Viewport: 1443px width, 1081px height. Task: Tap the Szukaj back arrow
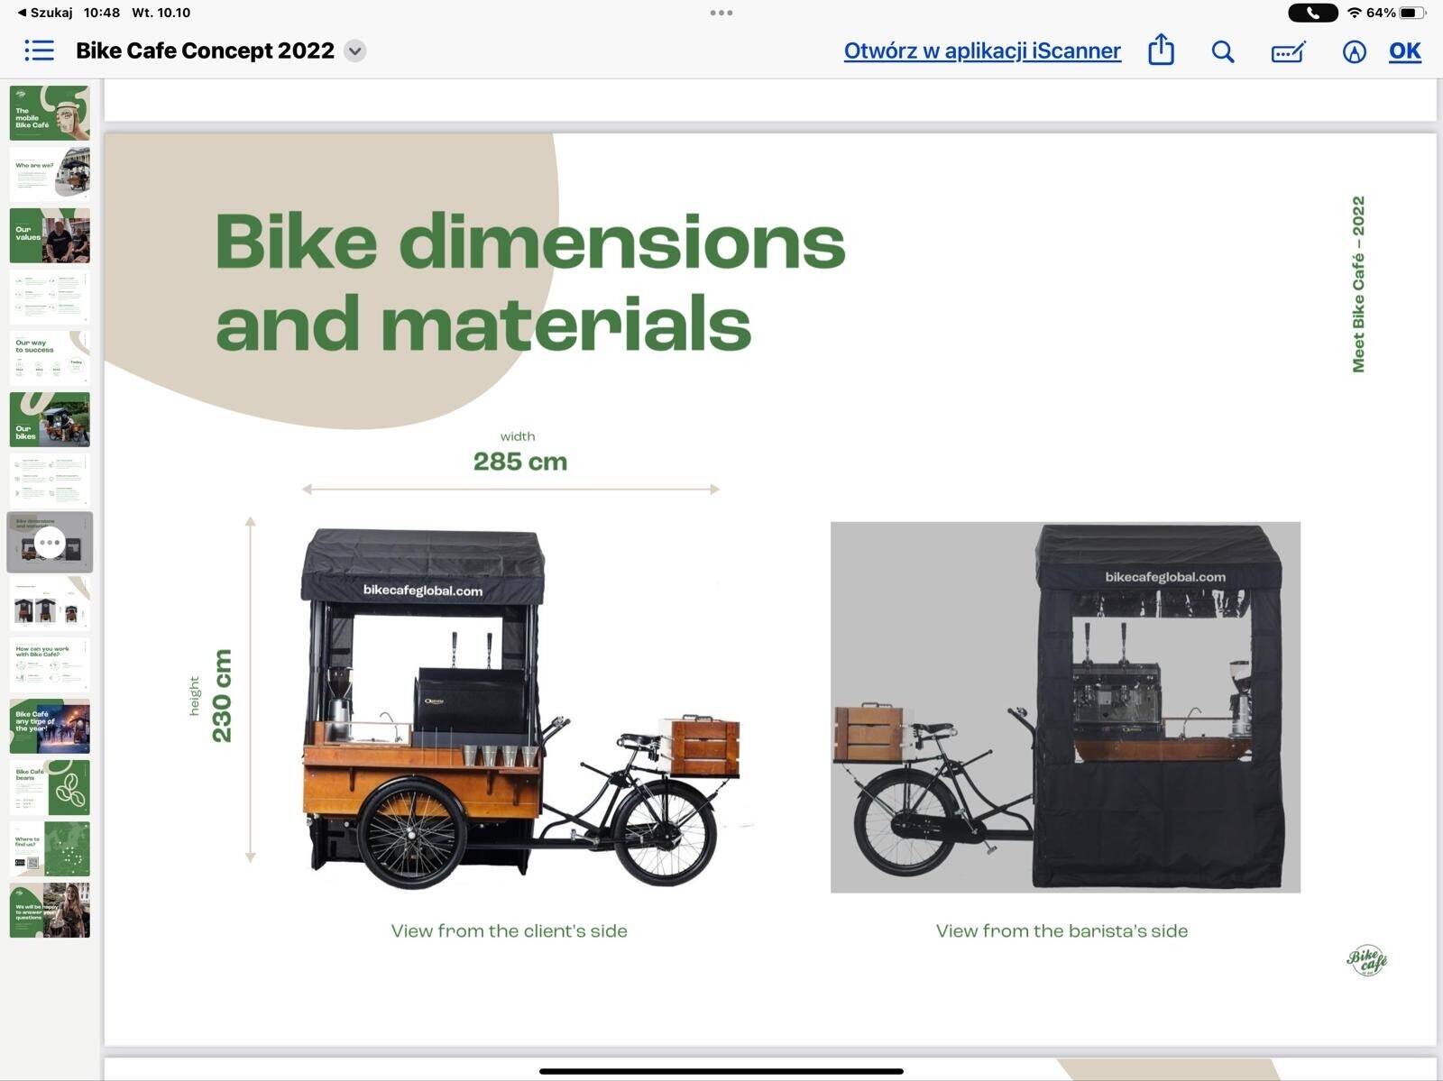pyautogui.click(x=41, y=13)
